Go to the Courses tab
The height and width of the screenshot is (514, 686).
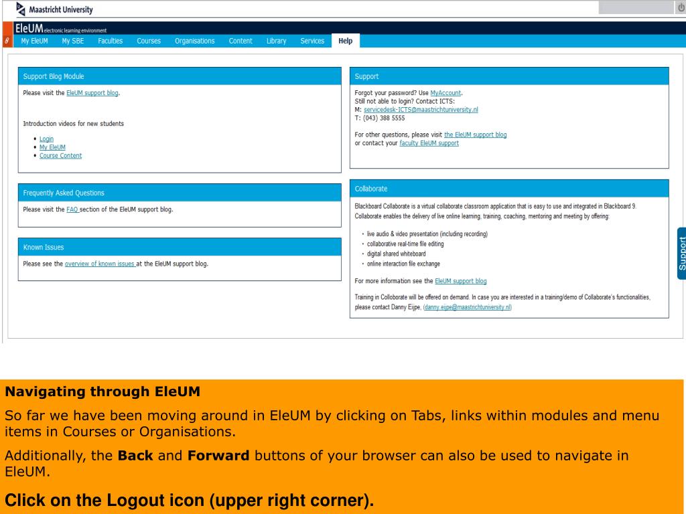(x=149, y=41)
